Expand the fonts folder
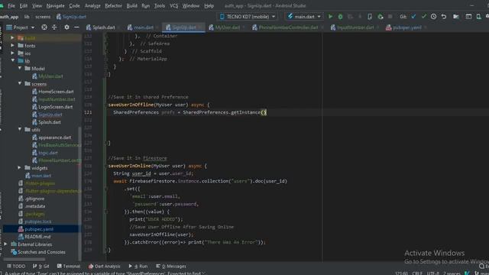489x275 pixels. [12, 46]
